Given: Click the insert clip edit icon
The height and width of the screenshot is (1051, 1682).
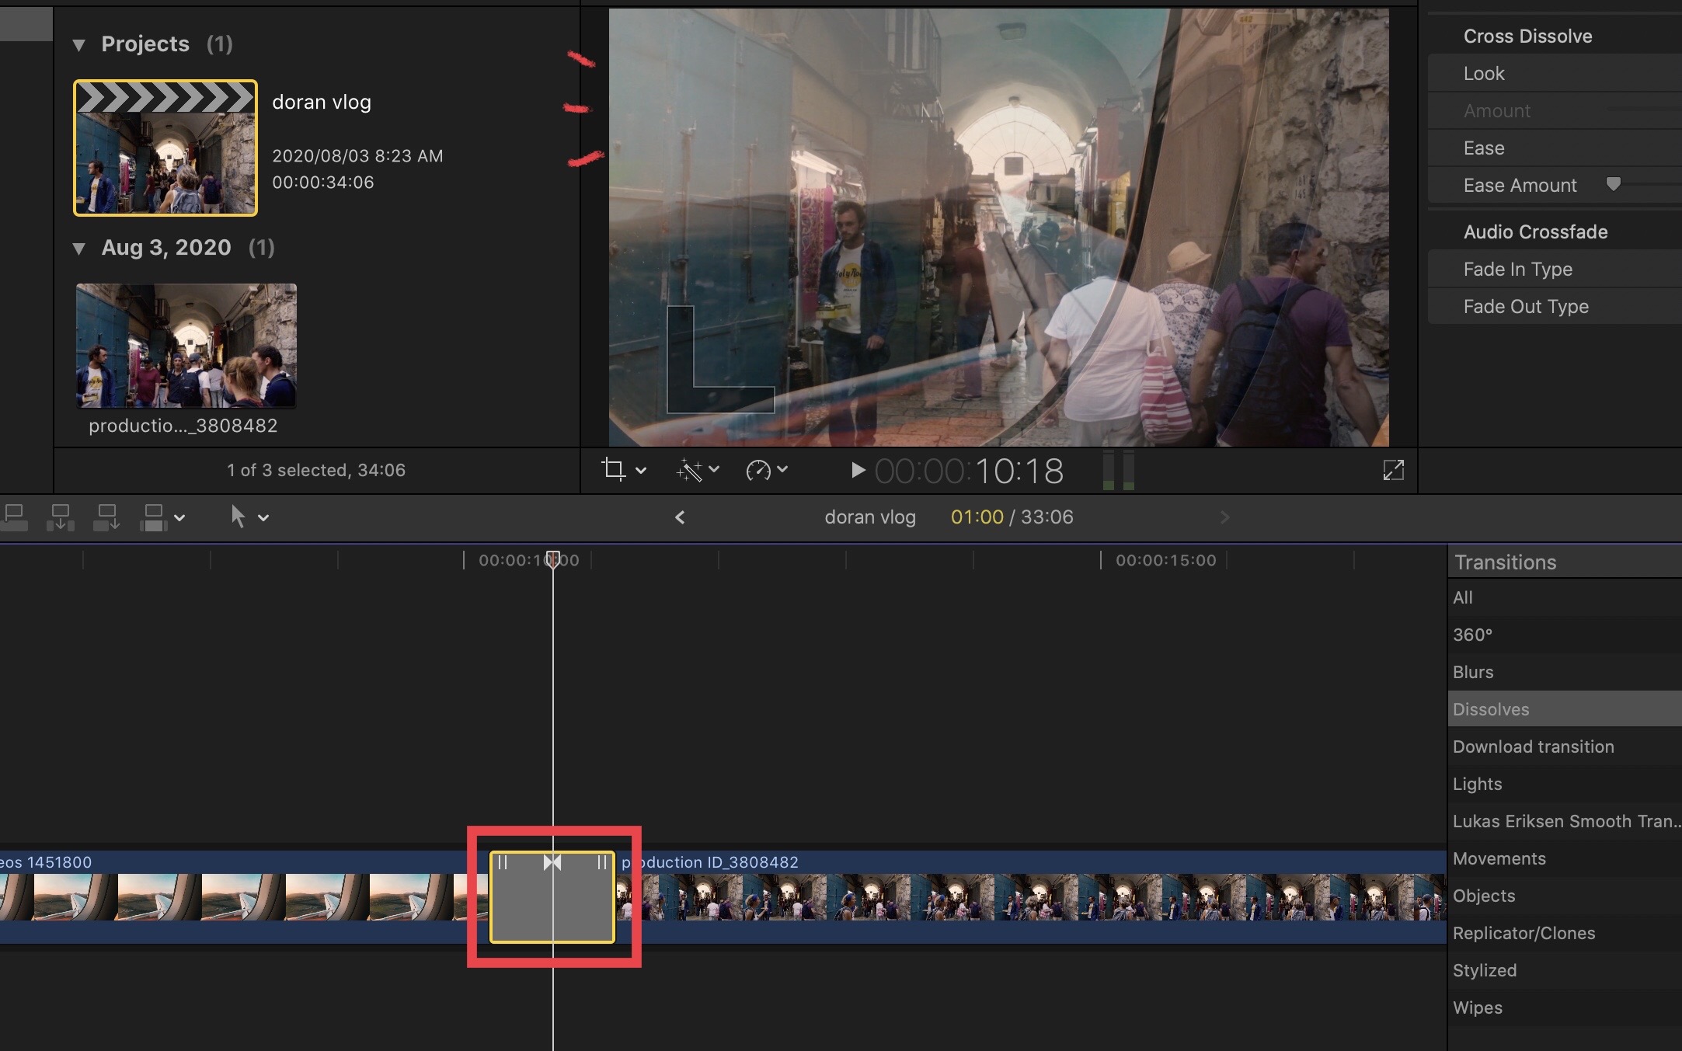Looking at the screenshot, I should pos(61,517).
